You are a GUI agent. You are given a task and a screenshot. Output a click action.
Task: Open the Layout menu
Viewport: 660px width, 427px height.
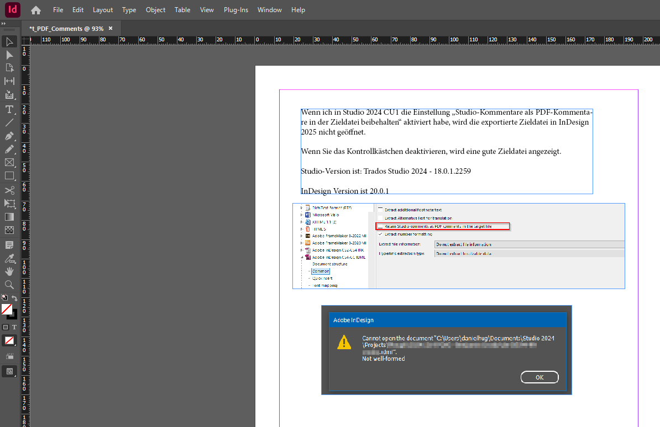pos(103,10)
